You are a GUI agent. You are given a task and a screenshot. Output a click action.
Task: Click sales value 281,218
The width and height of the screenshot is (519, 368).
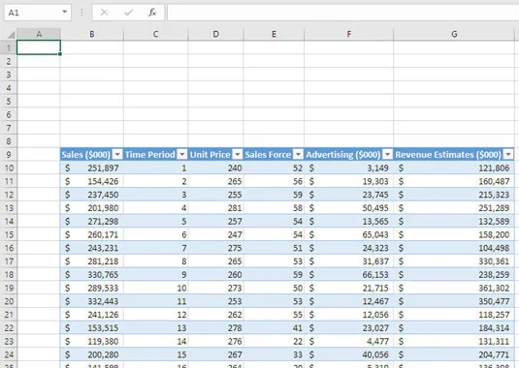tap(103, 261)
